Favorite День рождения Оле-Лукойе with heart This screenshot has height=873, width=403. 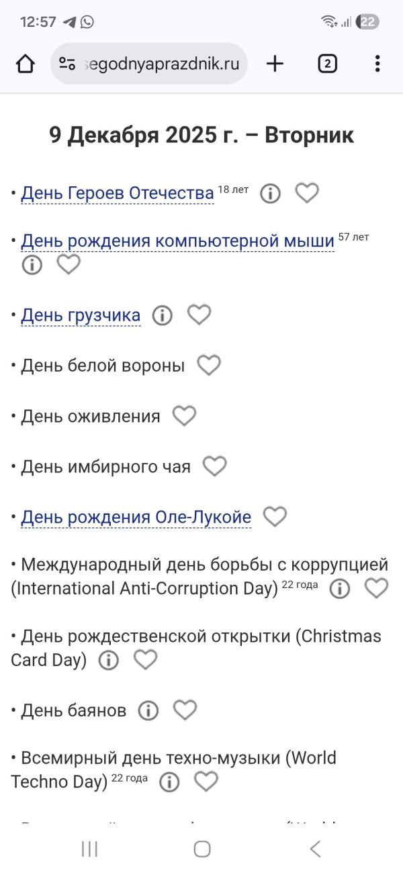(275, 517)
